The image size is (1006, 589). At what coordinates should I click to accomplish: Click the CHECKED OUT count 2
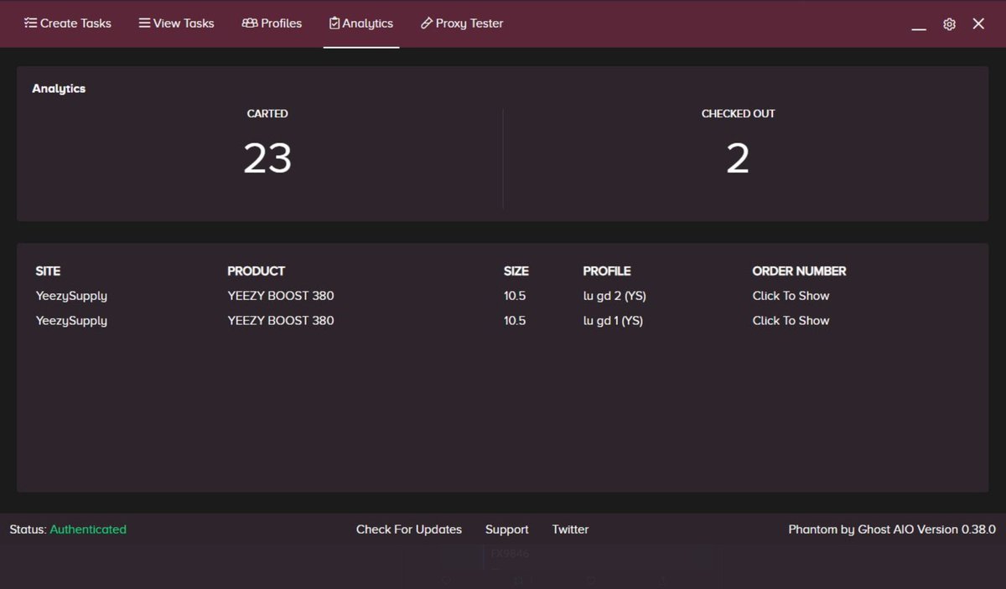(x=738, y=158)
